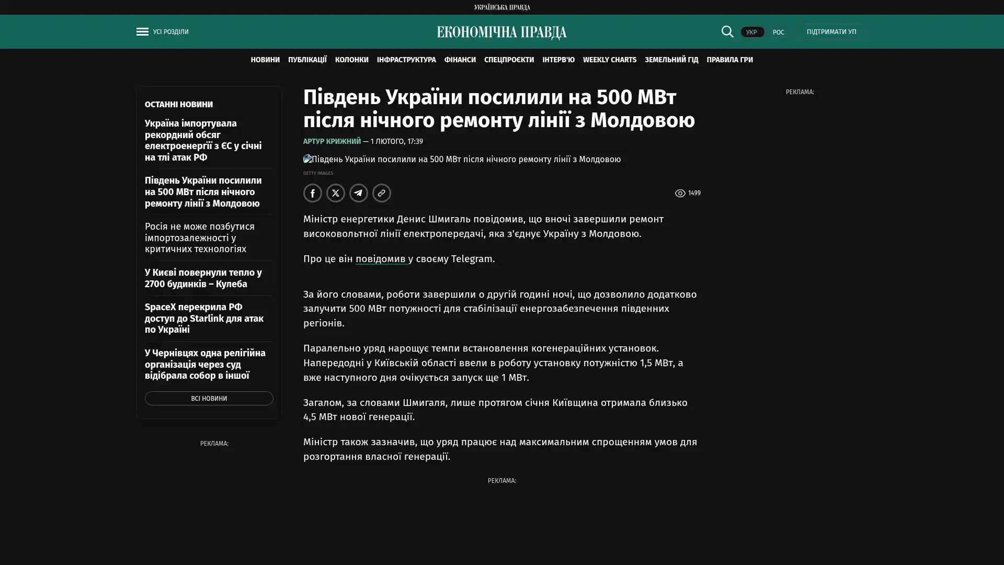
Task: Switch the site language to УКР
Action: [751, 32]
